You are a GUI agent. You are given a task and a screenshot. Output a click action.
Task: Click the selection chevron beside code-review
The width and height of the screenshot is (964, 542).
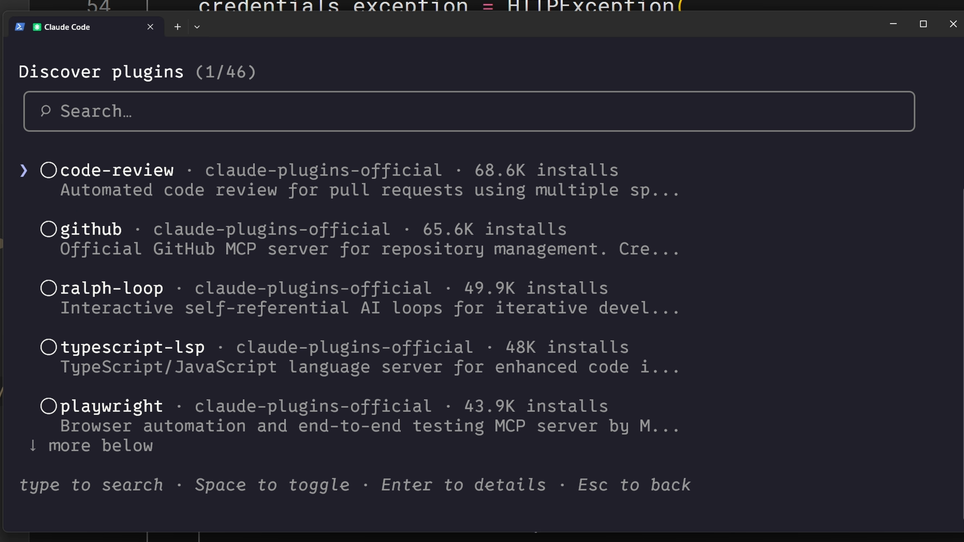pos(24,171)
